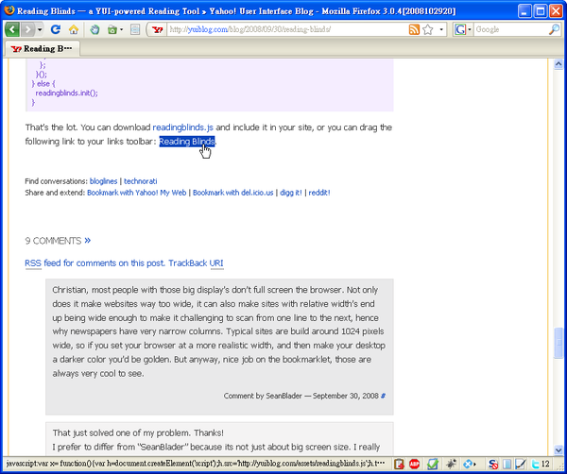Toggle the Adblock Plus ABP status icon

[415, 464]
